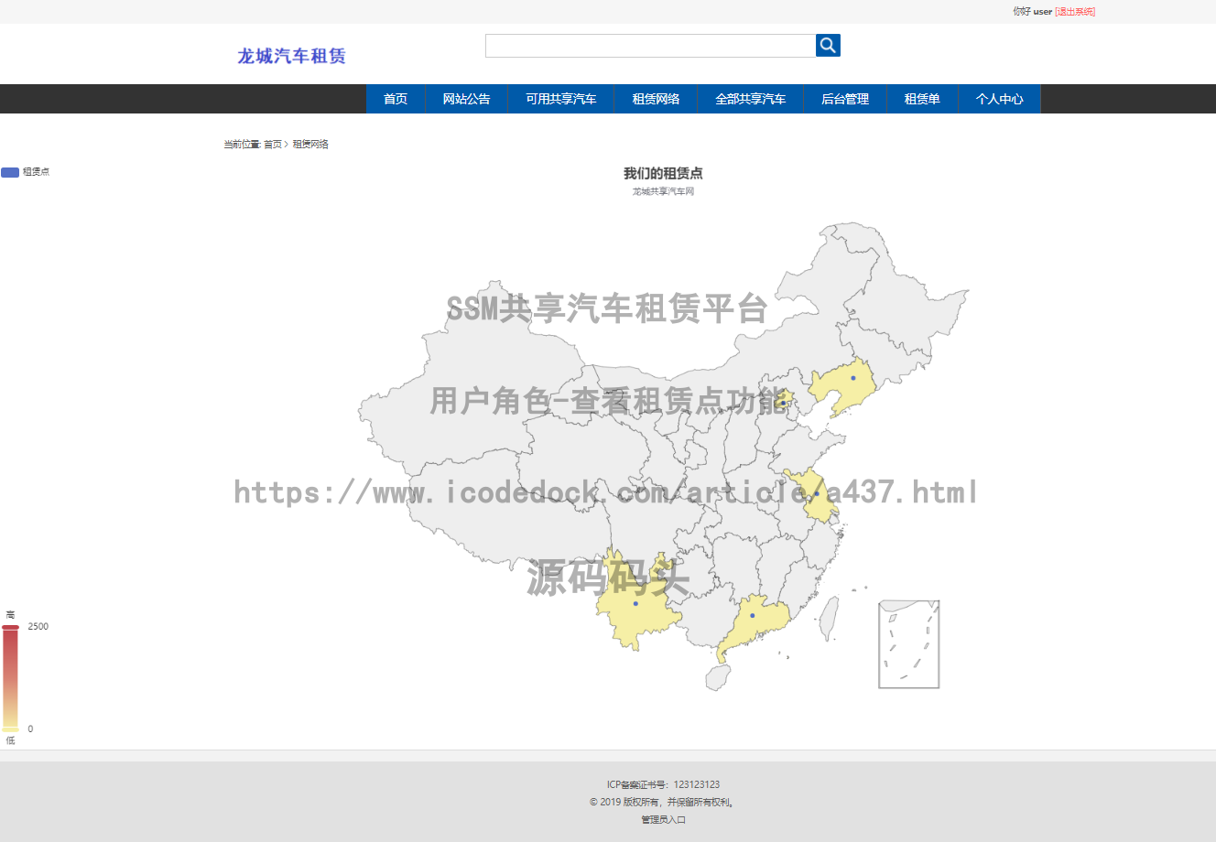Click the 我们的租赁点 chart title

[663, 173]
